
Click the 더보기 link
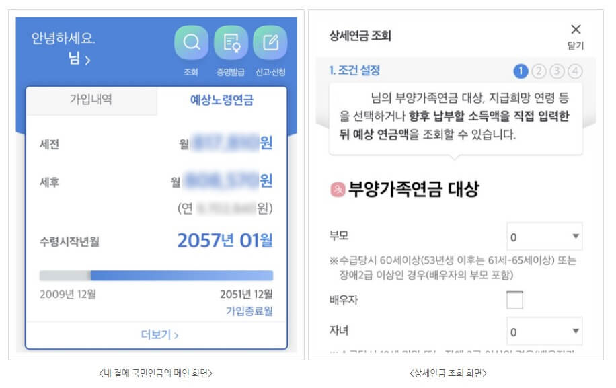159,335
